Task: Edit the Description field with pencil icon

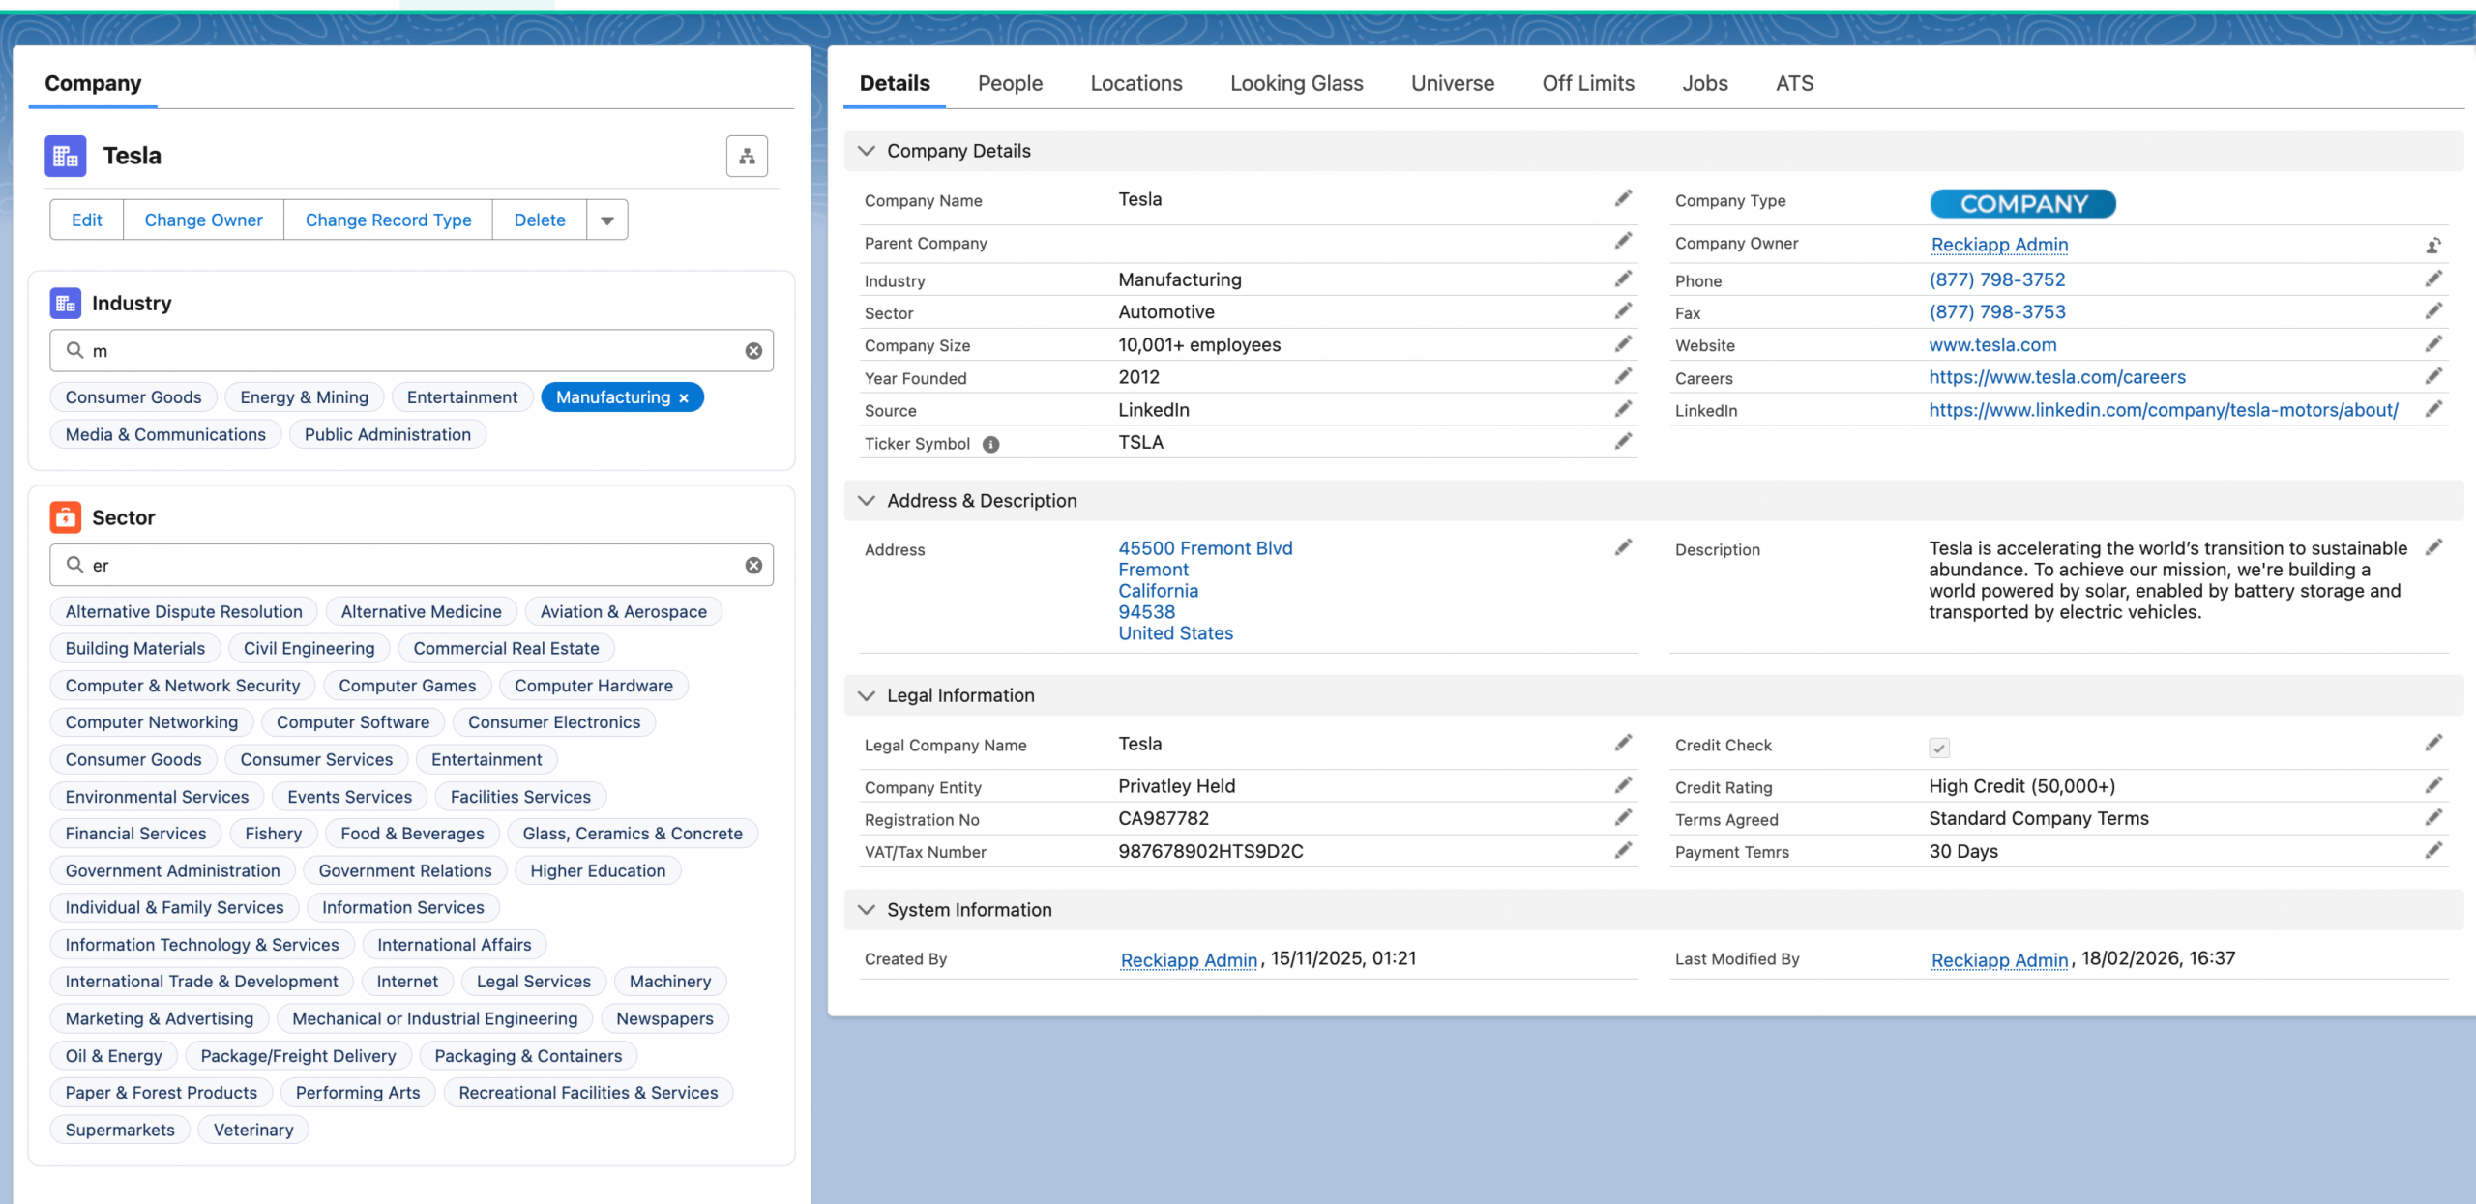Action: click(x=2433, y=547)
